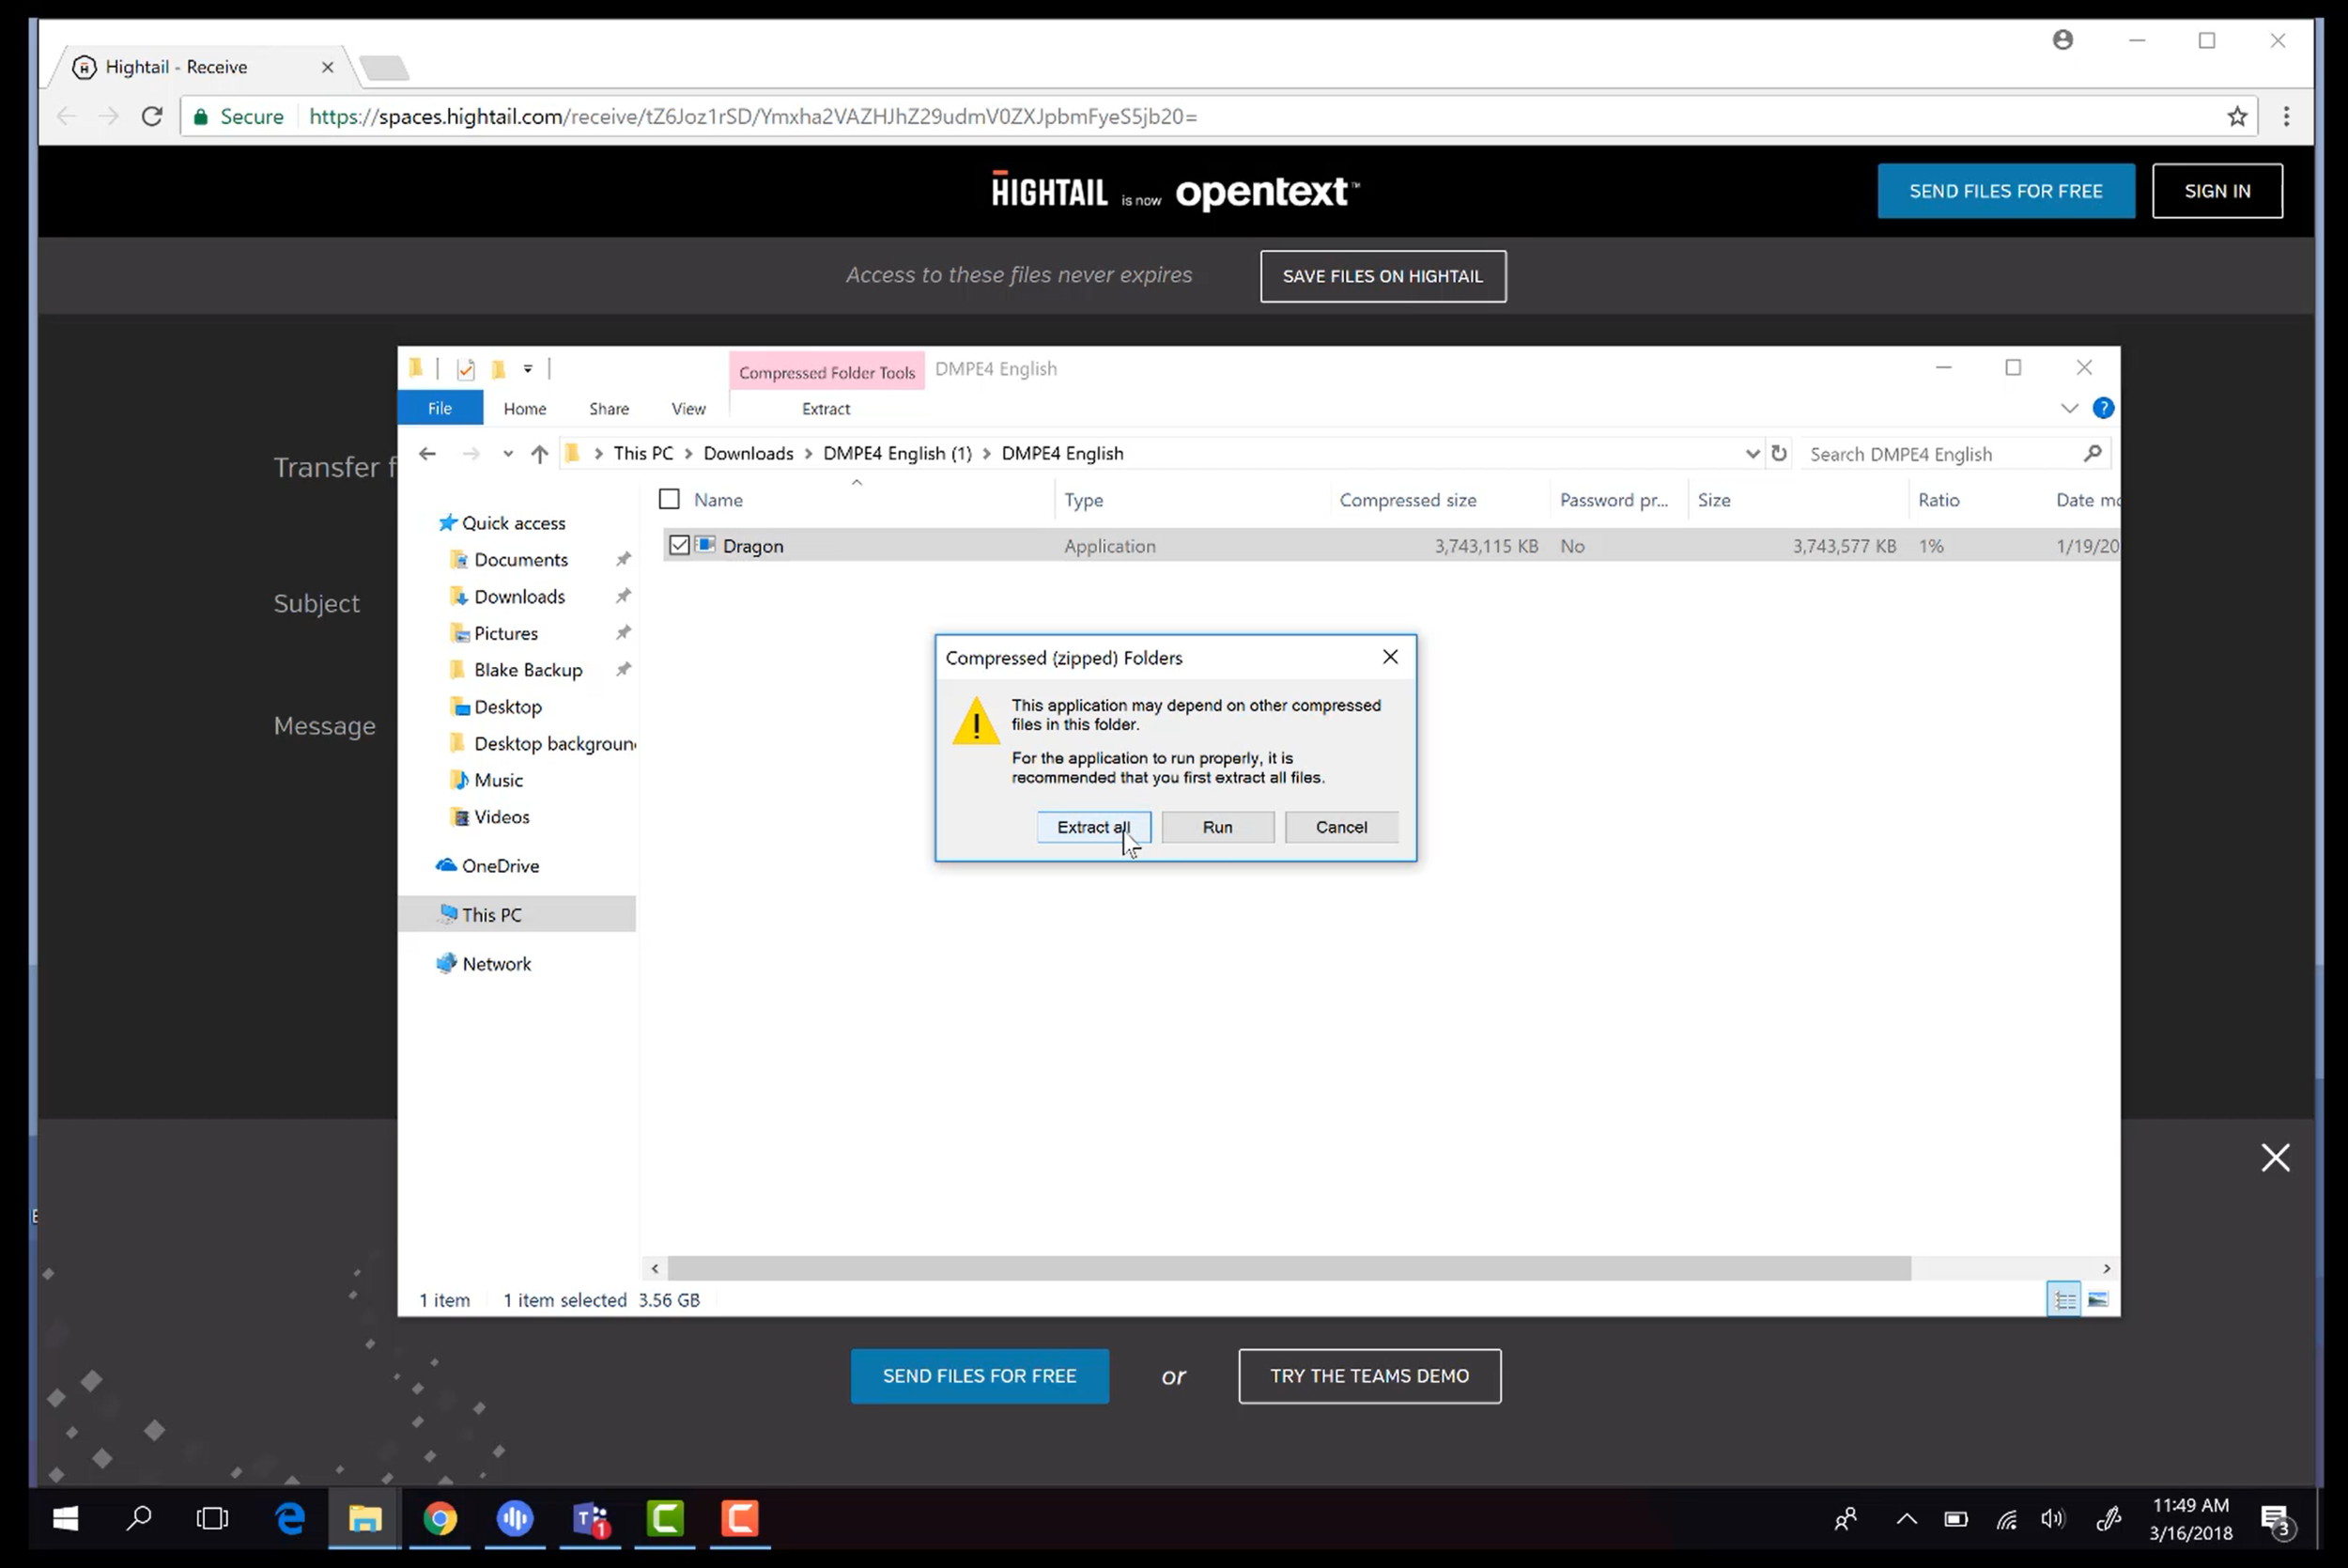2348x1568 pixels.
Task: Open Microsoft Teams from the taskbar
Action: 590,1519
